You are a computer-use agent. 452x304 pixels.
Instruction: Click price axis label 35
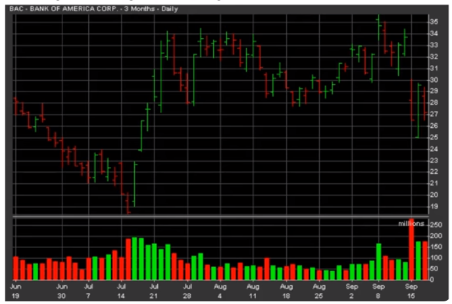click(x=434, y=22)
